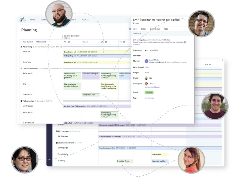Collapse the Content Marketing group
Screen dimensions: 237x178
pos(22,69)
